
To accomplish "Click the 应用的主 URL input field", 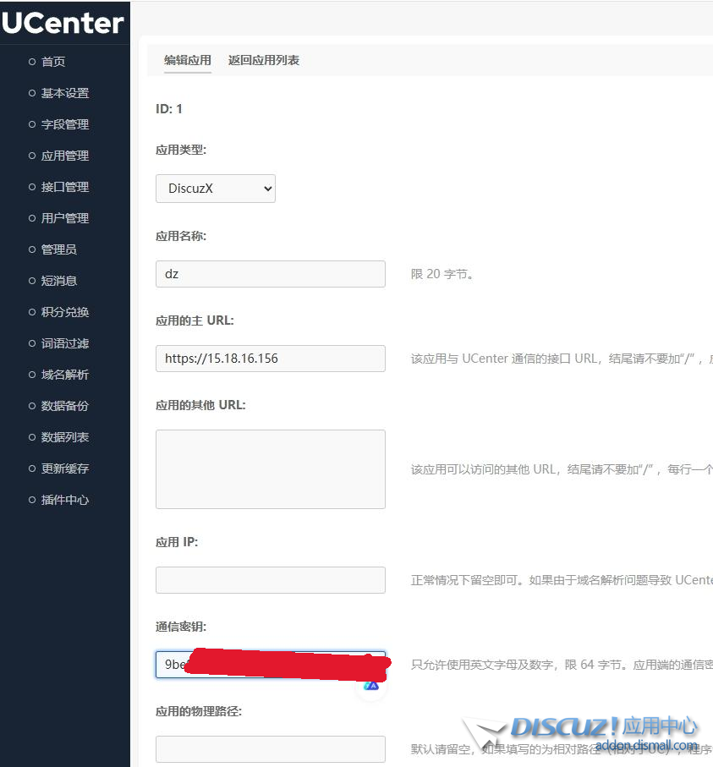I will (x=270, y=359).
